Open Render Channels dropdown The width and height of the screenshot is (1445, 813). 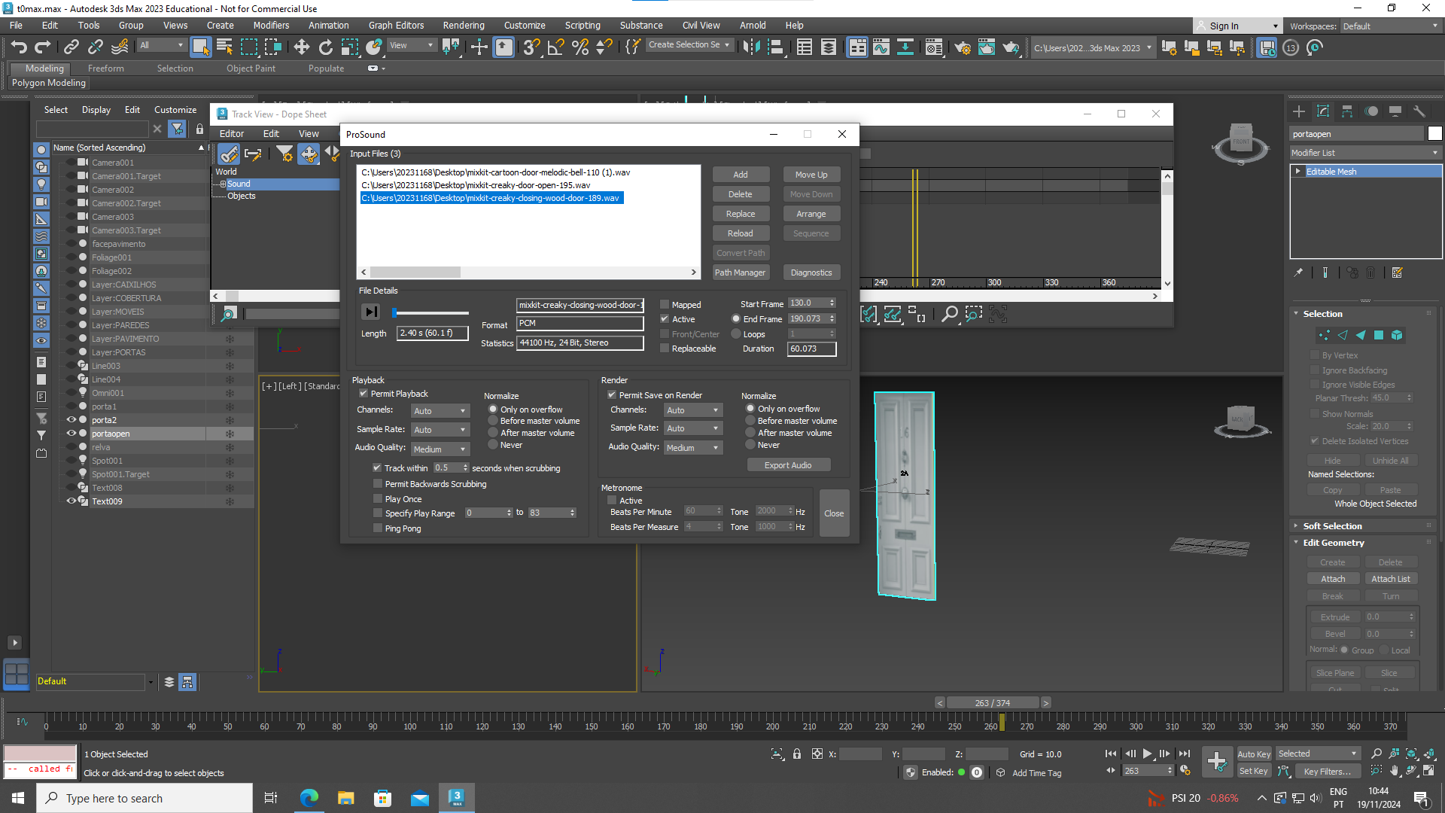tap(693, 410)
